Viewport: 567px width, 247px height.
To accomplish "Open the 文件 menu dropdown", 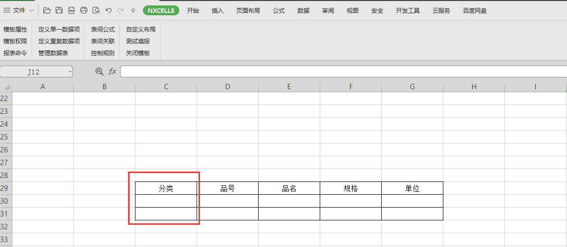I will (20, 10).
